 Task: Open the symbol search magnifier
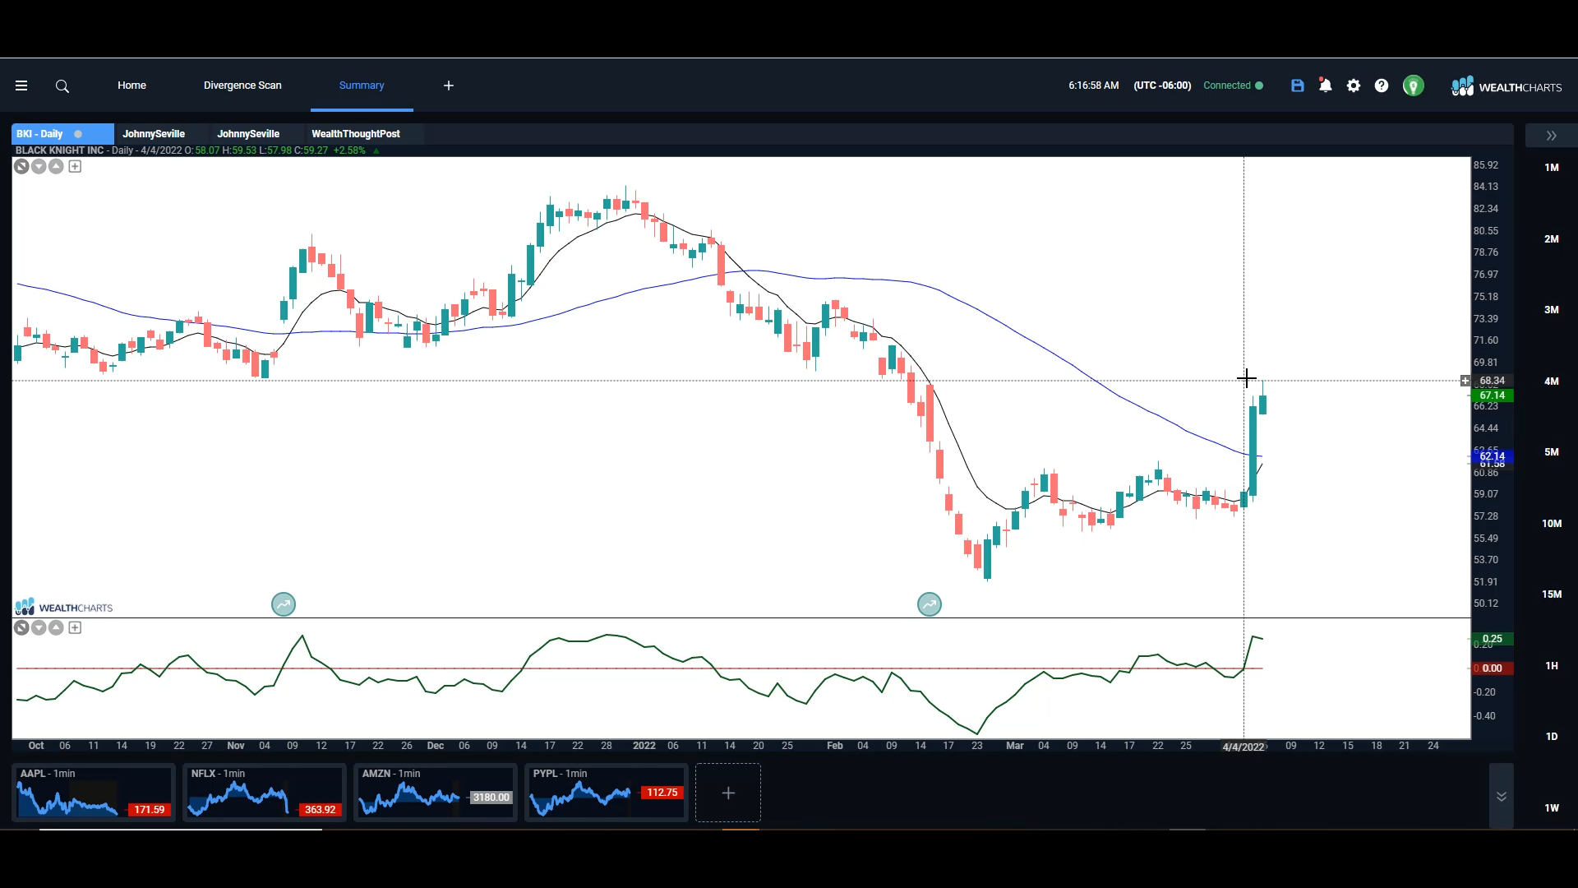click(x=62, y=86)
